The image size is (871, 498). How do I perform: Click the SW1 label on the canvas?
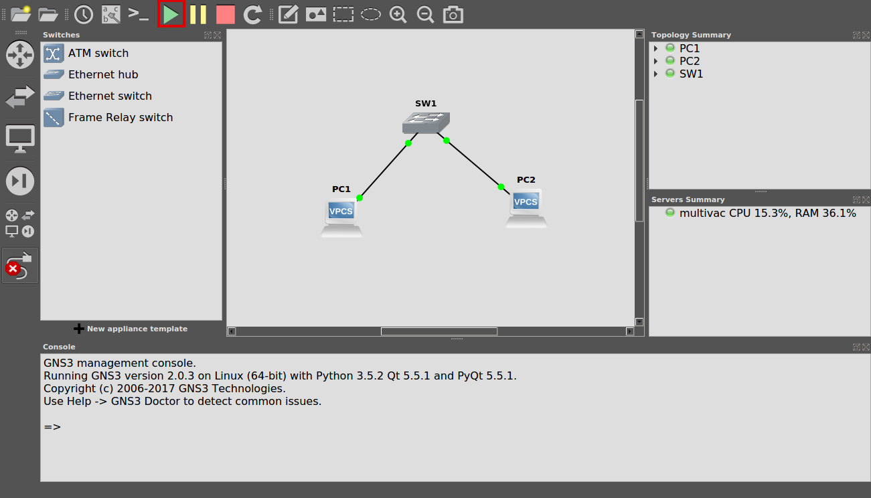click(x=426, y=104)
